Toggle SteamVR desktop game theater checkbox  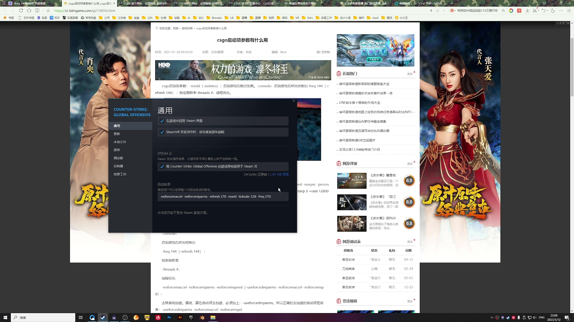point(162,132)
